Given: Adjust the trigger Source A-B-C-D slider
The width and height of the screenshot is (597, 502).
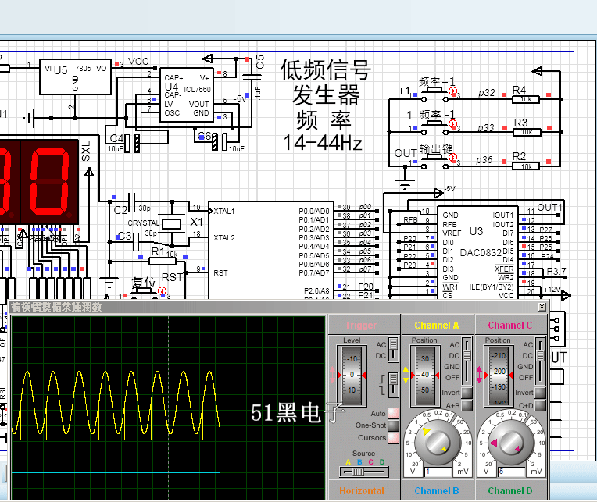Looking at the screenshot, I should click(364, 472).
